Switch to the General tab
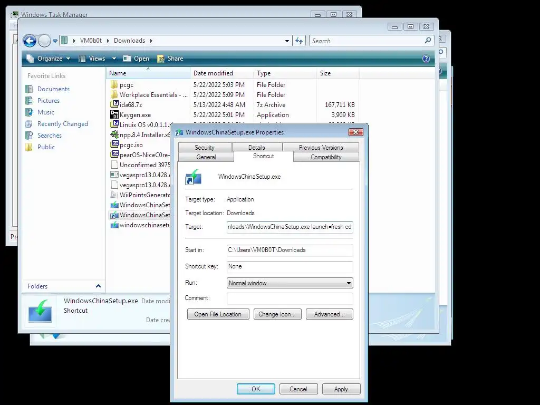Image resolution: width=540 pixels, height=405 pixels. tap(206, 157)
